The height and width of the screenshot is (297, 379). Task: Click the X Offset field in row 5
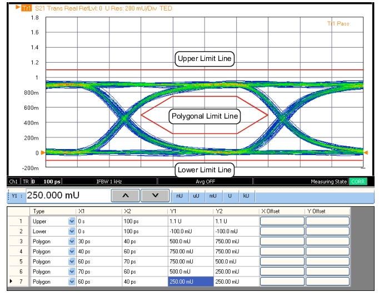[x=282, y=262]
